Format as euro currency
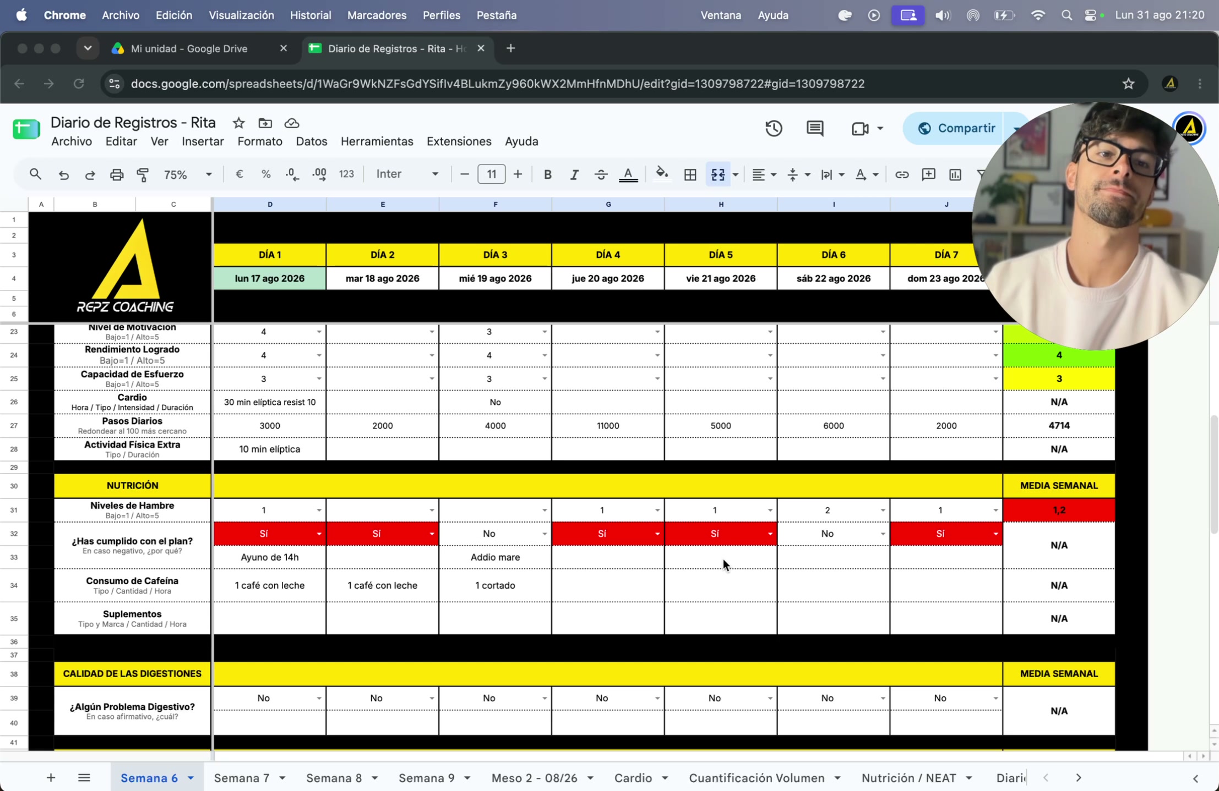The image size is (1219, 791). coord(239,174)
